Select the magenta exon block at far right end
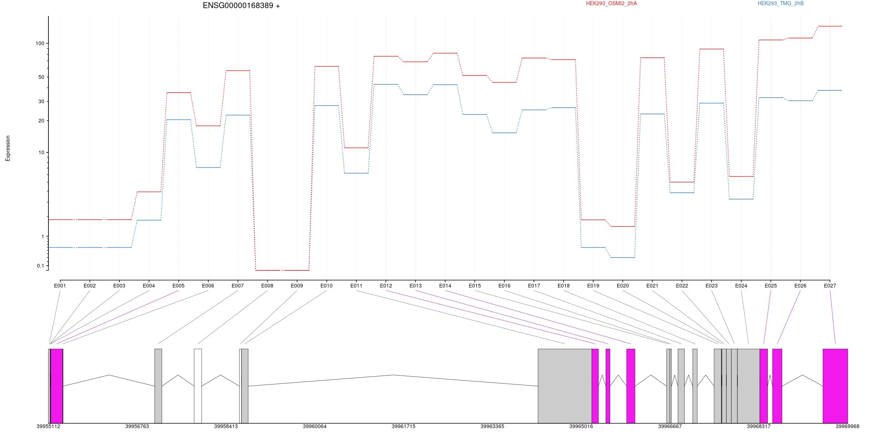The height and width of the screenshot is (444, 888). pos(835,386)
